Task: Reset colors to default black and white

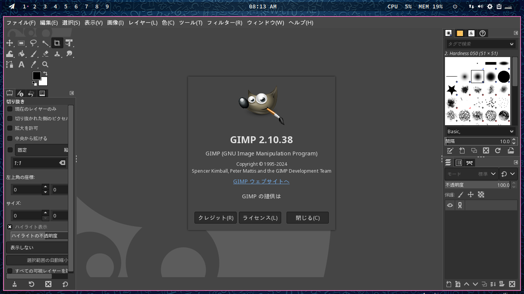Action: pyautogui.click(x=35, y=83)
